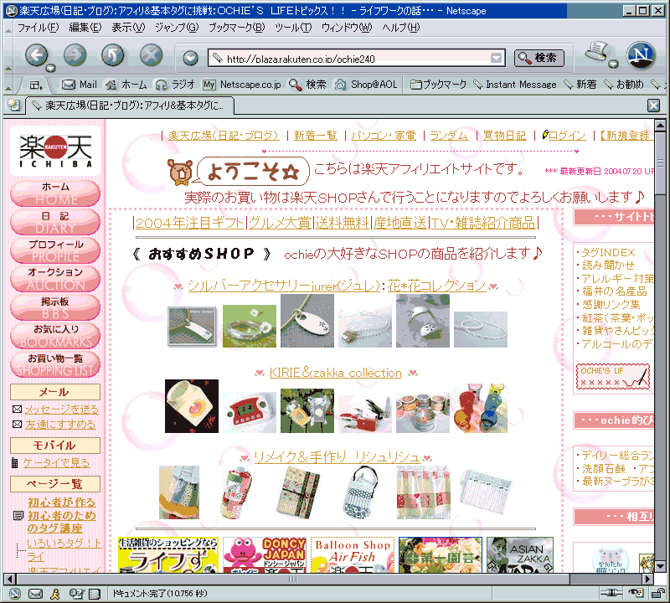
Task: Click the グルメ大賞 link
Action: pos(280,223)
